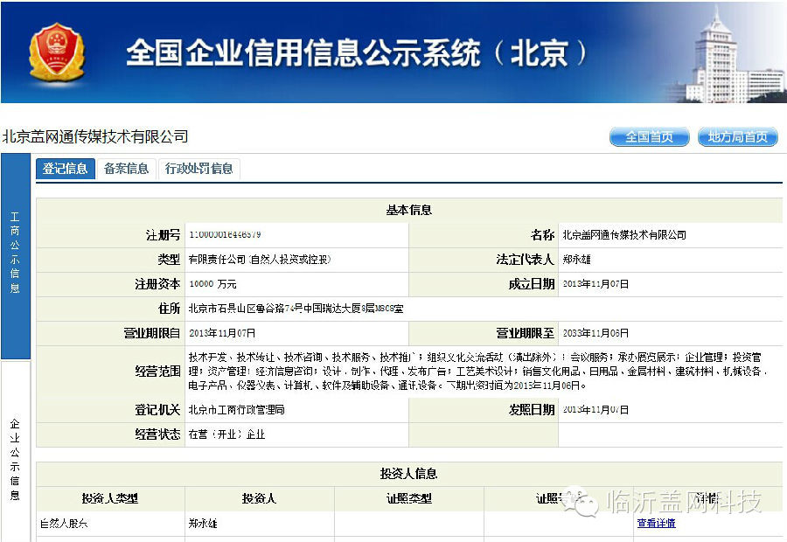The width and height of the screenshot is (787, 542).
Task: Click the 发照日期 label
Action: tap(531, 410)
